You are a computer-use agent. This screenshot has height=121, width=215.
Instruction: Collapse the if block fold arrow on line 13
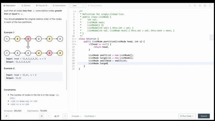pyautogui.click(x=76, y=44)
